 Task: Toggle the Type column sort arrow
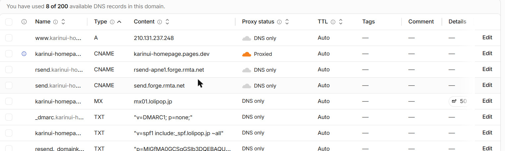point(119,22)
